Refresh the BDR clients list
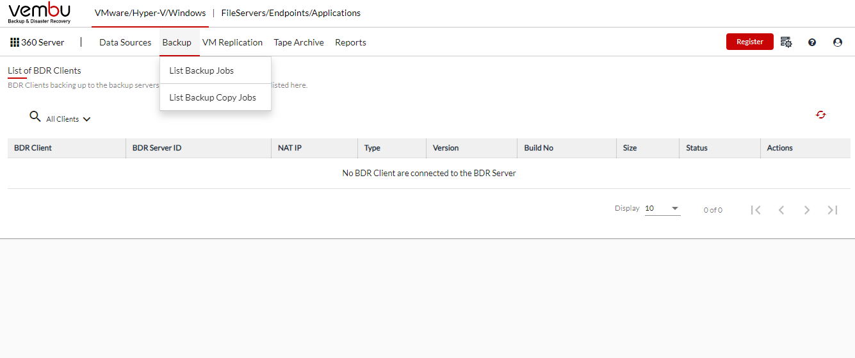 pos(821,115)
